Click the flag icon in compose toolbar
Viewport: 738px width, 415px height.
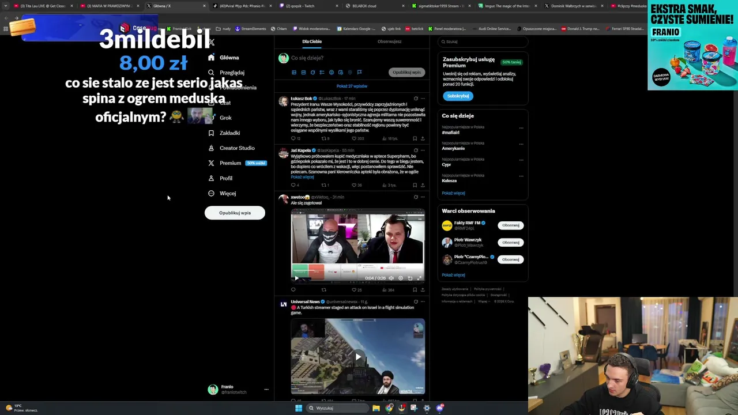pos(359,73)
